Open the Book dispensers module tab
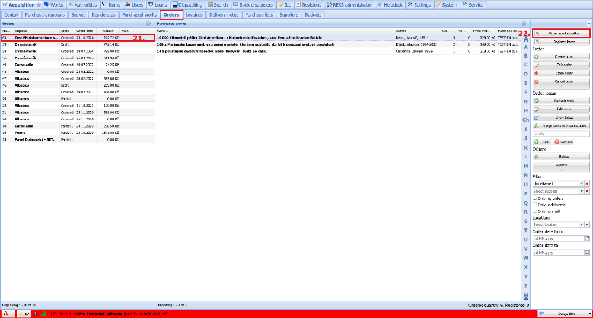This screenshot has height=318, width=593. [x=253, y=5]
